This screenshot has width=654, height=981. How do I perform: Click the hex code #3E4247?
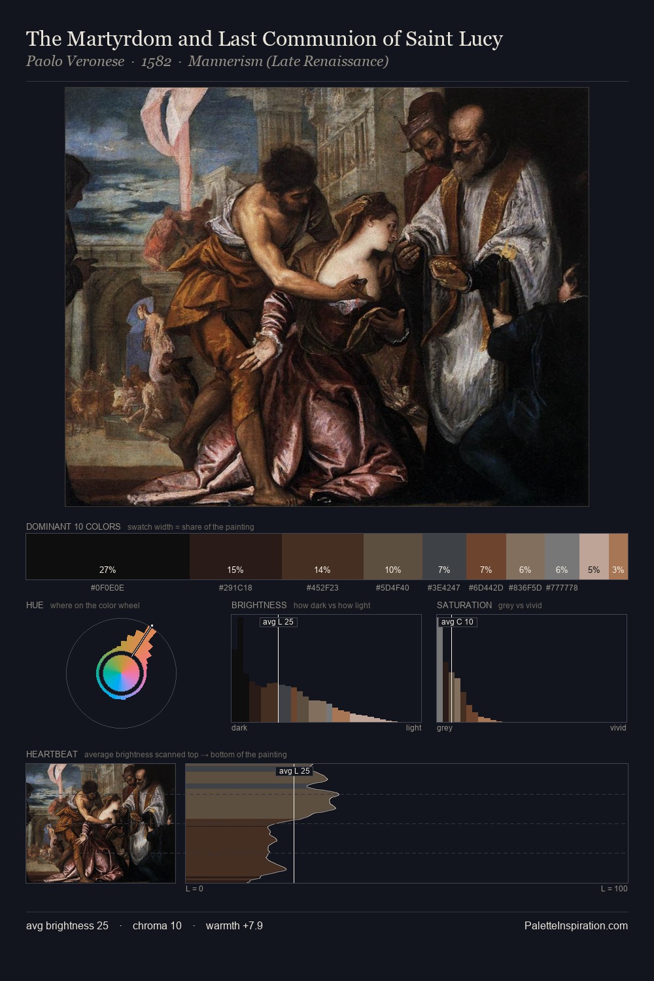[x=443, y=588]
